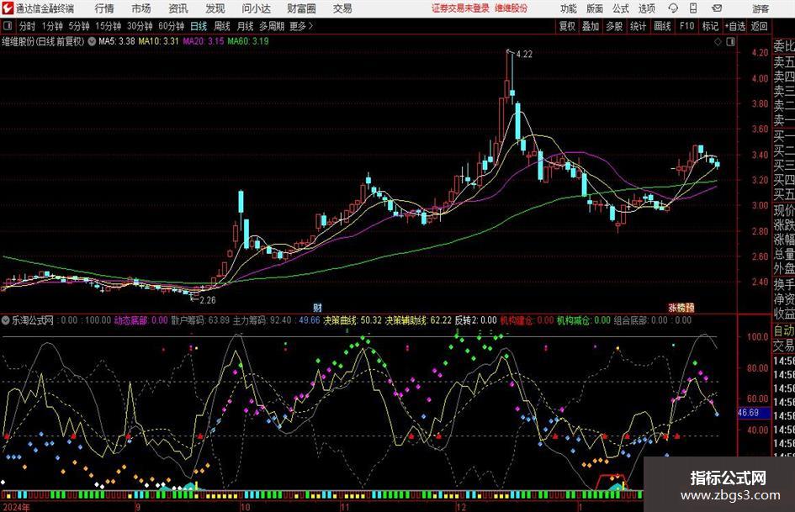The image size is (795, 512).
Task: Expand the 更多 period options
Action: point(302,26)
